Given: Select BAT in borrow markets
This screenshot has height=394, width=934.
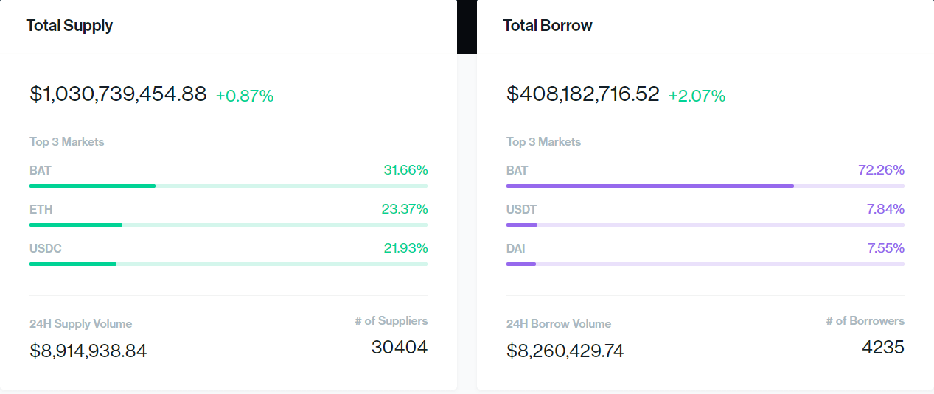Looking at the screenshot, I should tap(517, 170).
